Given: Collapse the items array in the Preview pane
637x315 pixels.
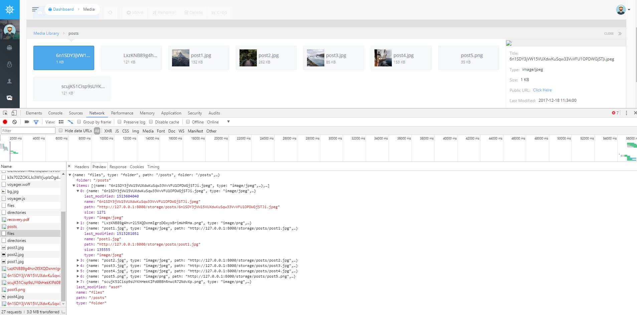Looking at the screenshot, I should click(x=74, y=186).
